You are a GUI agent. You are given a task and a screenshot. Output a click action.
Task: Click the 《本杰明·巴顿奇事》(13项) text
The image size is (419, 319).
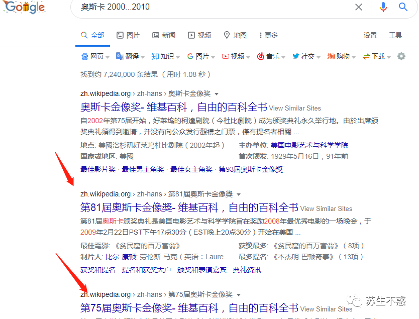click(318, 257)
